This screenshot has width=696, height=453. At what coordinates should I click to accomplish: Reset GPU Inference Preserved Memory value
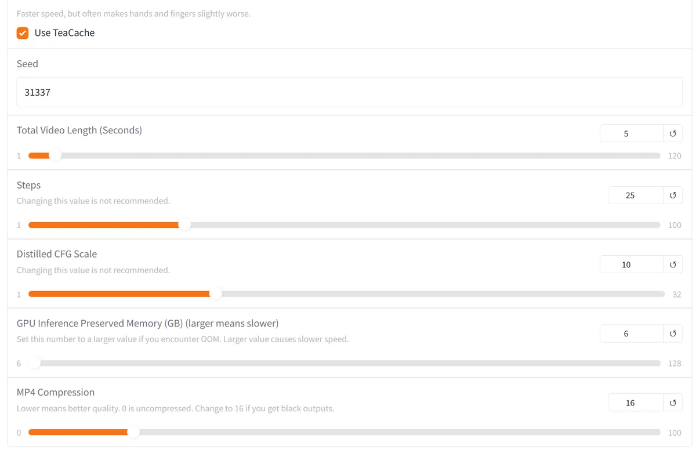click(x=673, y=334)
